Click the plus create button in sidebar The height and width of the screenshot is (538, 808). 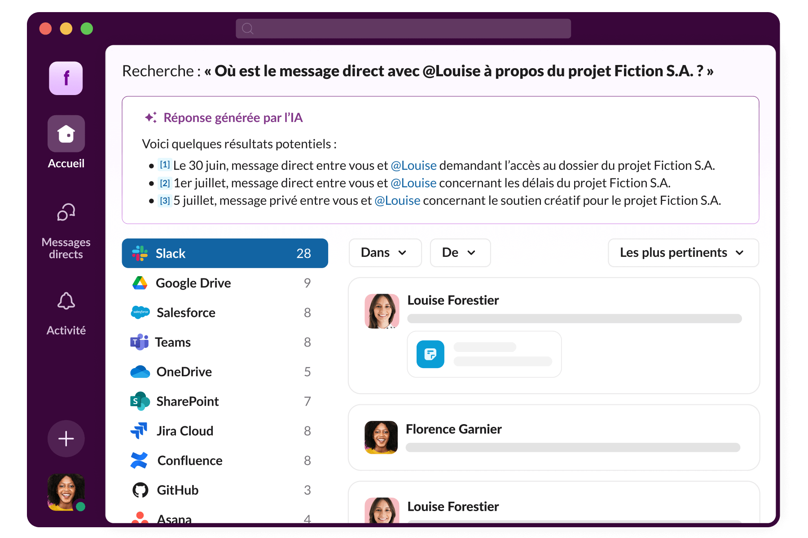pyautogui.click(x=66, y=438)
